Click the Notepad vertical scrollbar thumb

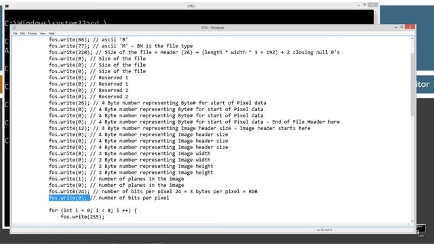412,84
